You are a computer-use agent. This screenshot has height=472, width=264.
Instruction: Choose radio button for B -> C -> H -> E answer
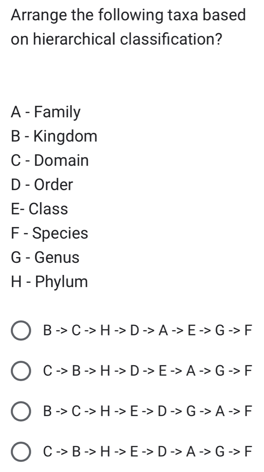click(x=22, y=412)
